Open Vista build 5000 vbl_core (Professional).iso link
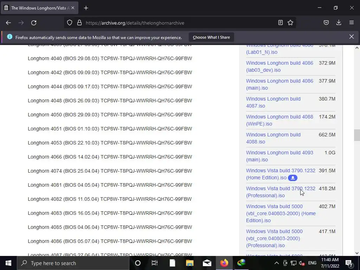The height and width of the screenshot is (270, 360). [x=274, y=238]
